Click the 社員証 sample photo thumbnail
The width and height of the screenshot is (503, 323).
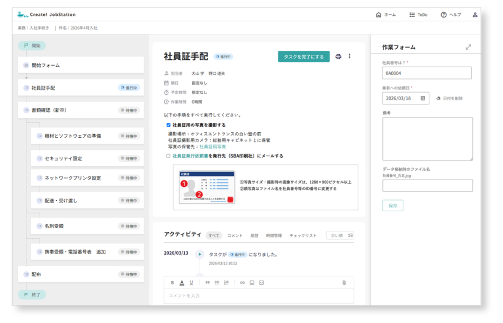(x=206, y=187)
